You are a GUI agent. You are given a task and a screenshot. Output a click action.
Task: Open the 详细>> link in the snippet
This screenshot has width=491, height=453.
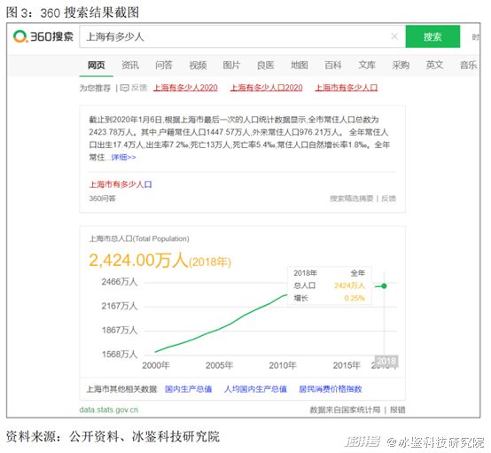point(123,157)
